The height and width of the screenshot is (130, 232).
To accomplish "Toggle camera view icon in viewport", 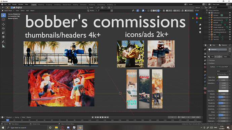I will tap(200, 32).
